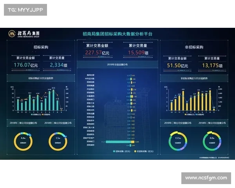The width and height of the screenshot is (235, 188).
Task: Click the 招商局集团招标采购大数据分析平台 title
Action: pos(117,34)
